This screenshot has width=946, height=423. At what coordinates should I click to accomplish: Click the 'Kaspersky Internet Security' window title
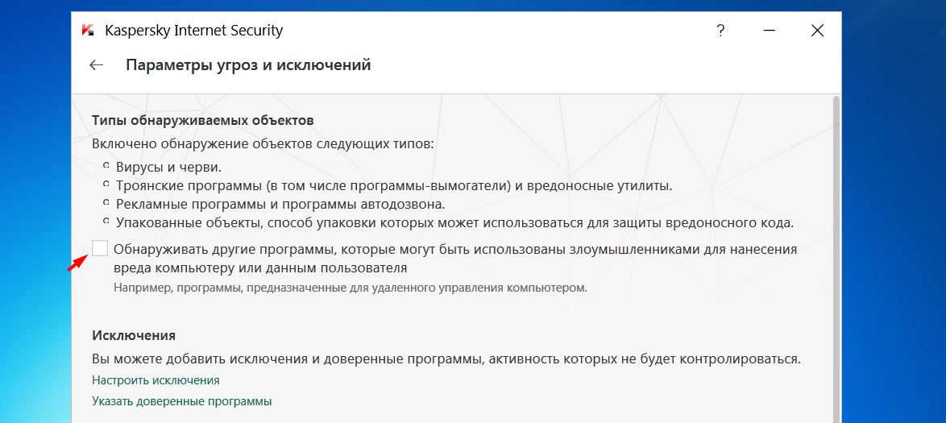(x=193, y=30)
